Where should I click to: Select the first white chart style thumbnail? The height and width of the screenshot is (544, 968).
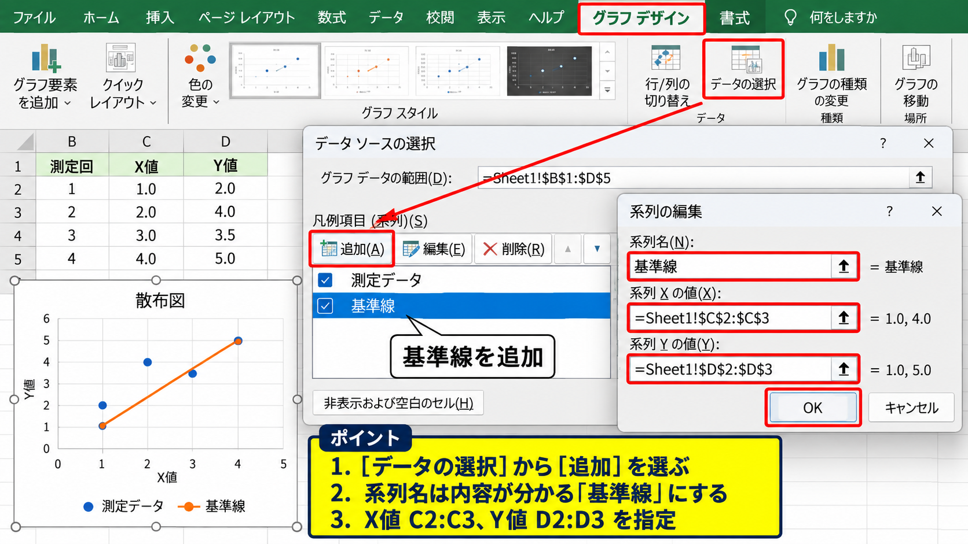click(x=275, y=71)
